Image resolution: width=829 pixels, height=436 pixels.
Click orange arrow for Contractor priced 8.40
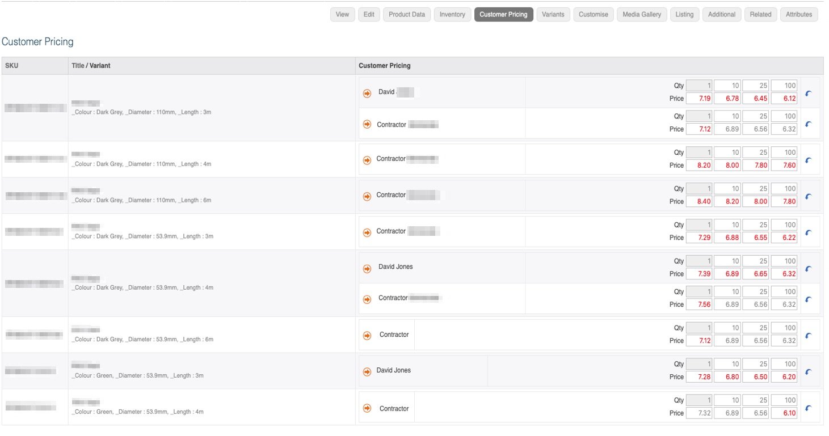[367, 196]
